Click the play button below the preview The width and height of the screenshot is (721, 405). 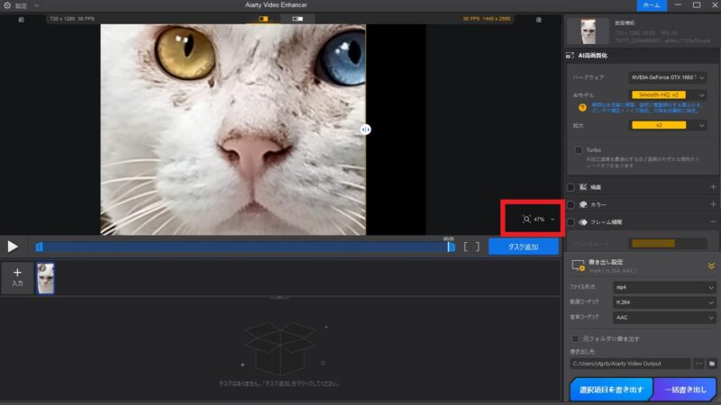coord(13,246)
